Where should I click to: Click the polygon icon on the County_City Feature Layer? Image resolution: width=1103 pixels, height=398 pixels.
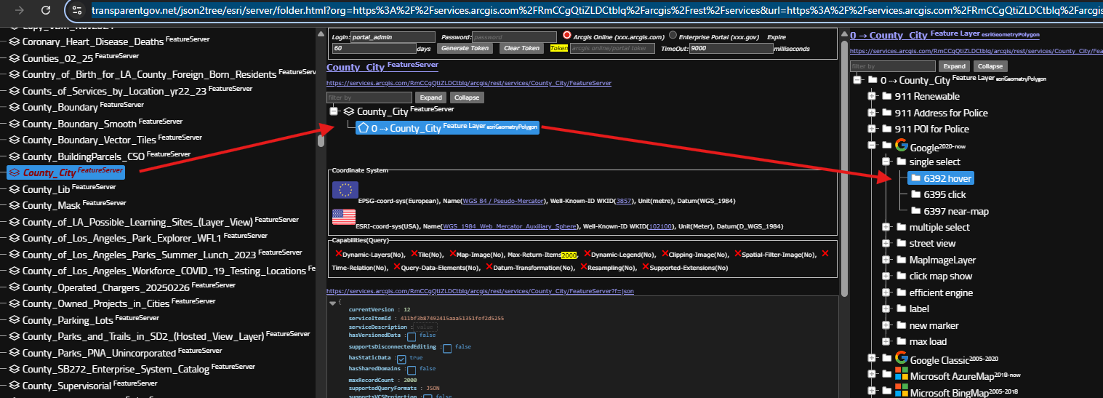[x=363, y=128]
